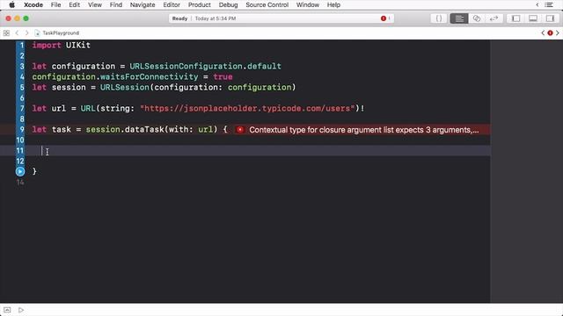Select the standard editor mode button
The image size is (563, 316).
point(459,18)
